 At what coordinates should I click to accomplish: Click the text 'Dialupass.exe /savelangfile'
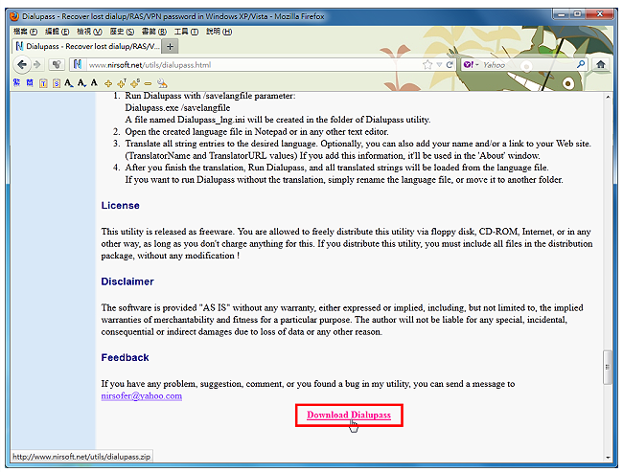(177, 108)
